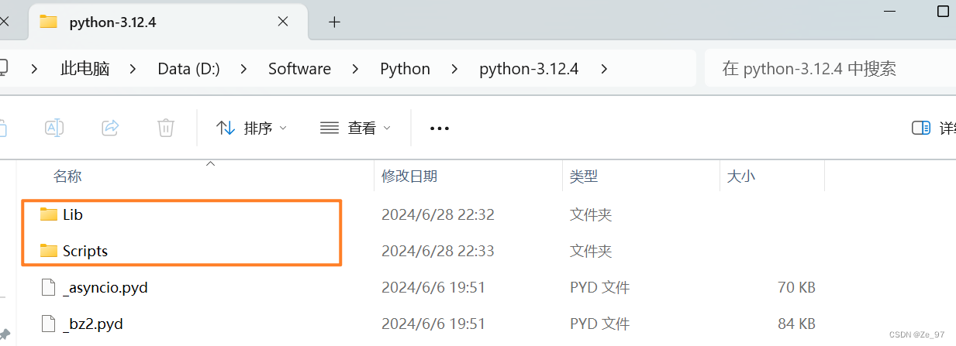The image size is (956, 346).
Task: Sort by 大小 column header
Action: tap(740, 176)
